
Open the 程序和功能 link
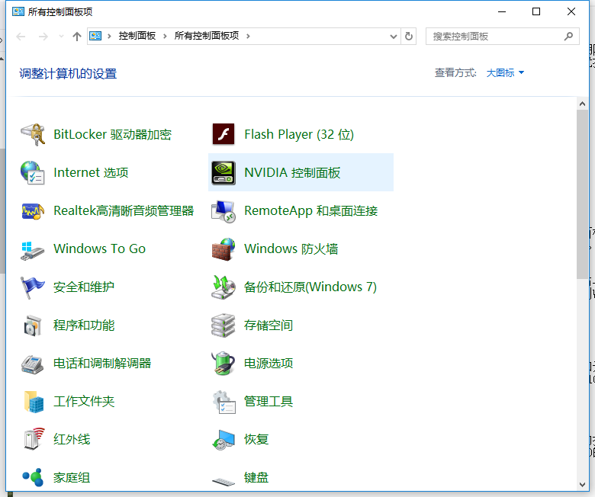coord(84,325)
